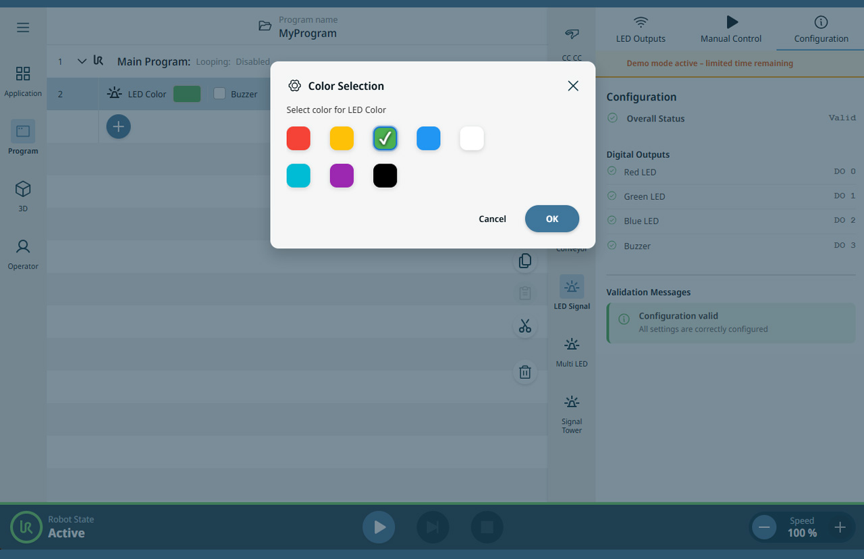Switch to the Manual Control tab
The height and width of the screenshot is (559, 864).
coord(730,28)
